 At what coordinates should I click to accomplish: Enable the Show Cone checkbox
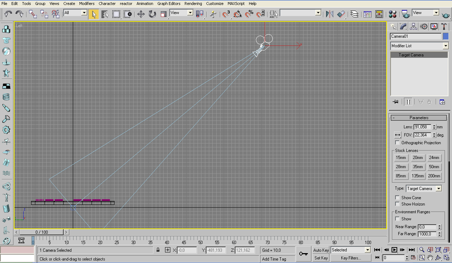(398, 198)
